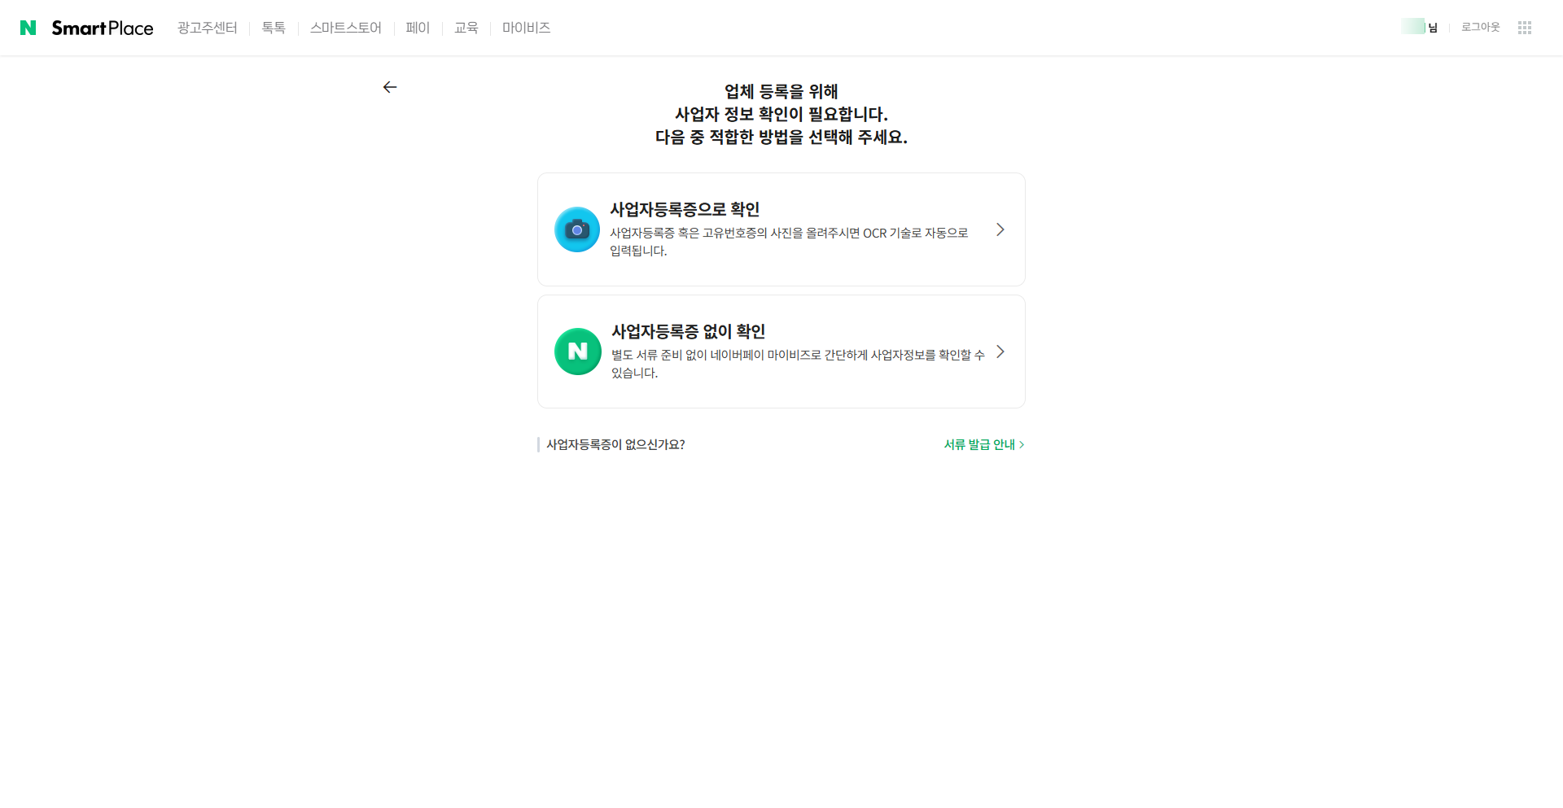The image size is (1563, 808).
Task: Open the services grid icon
Action: [1525, 28]
